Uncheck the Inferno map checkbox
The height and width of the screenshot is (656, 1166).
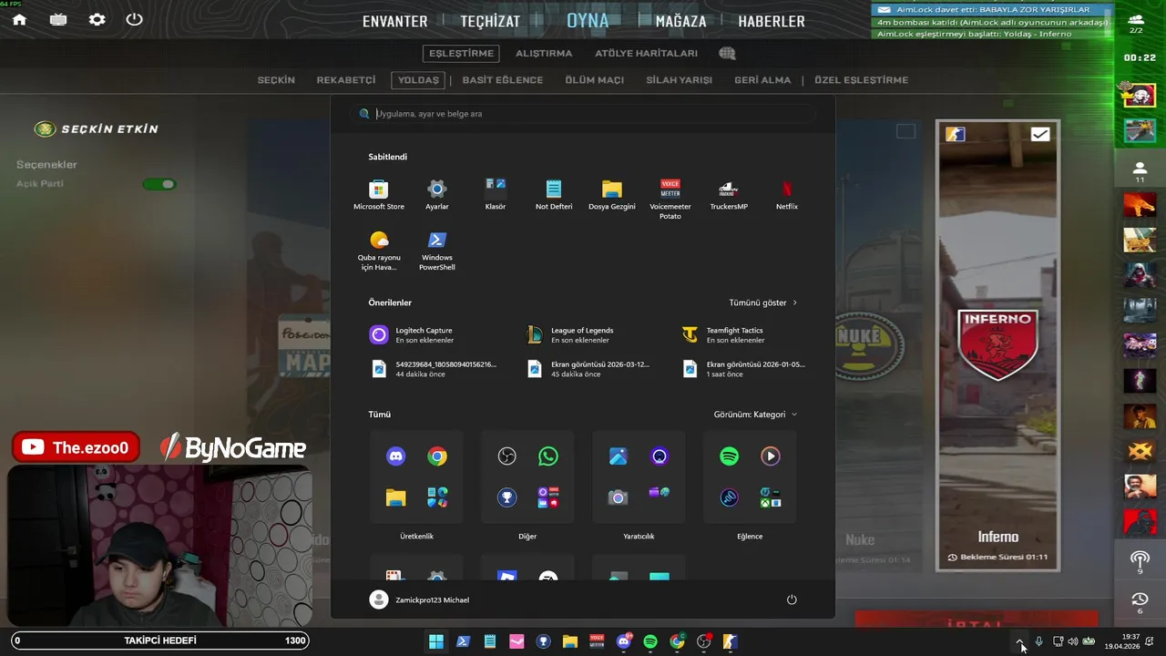pos(1039,134)
